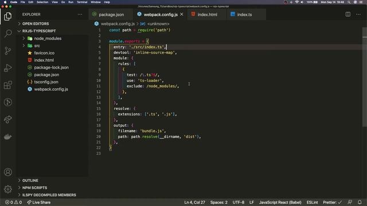
Task: Open Explorer More Actions ellipsis
Action: 80,14
